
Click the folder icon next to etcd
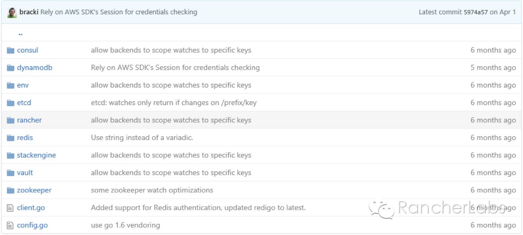tap(10, 103)
